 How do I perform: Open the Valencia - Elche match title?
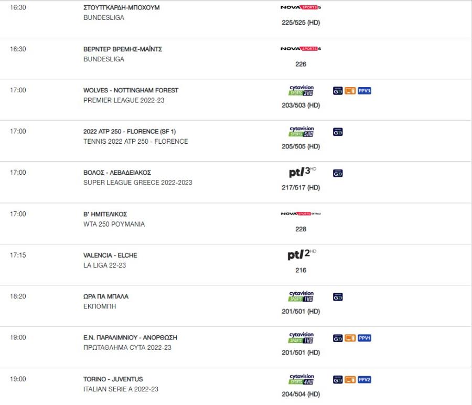point(110,255)
